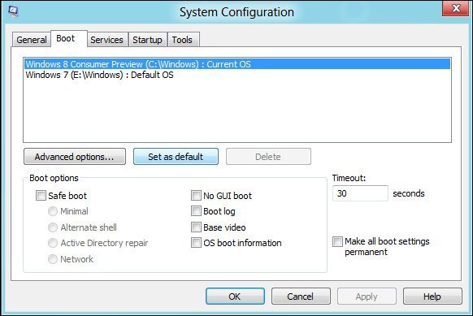Choose Alternate shell radio option
Screen dimensions: 473x316
pos(53,227)
